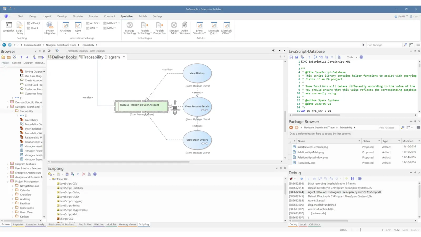Open Manage Technology

[129, 28]
